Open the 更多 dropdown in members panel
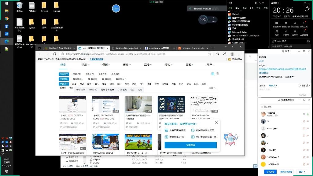 point(302,172)
